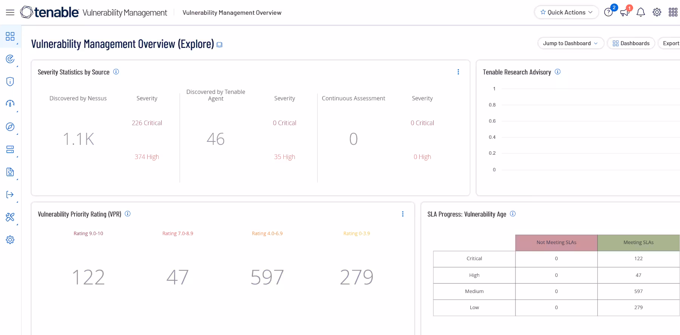Click the 122 Meeting SLAs Critical cell
This screenshot has height=335, width=680.
638,259
